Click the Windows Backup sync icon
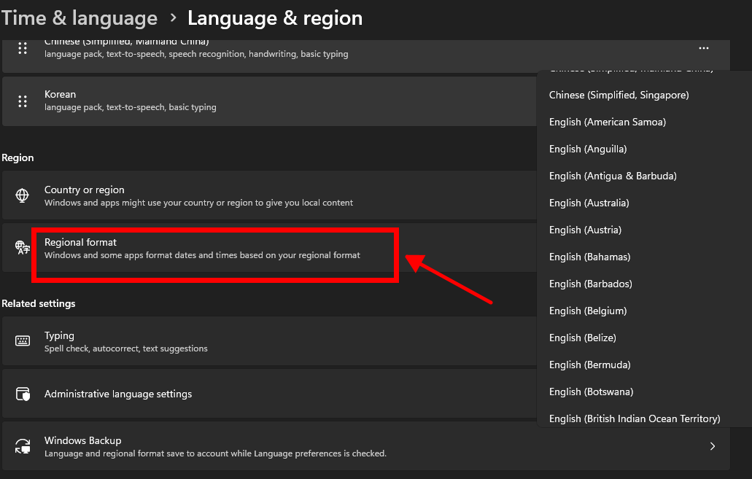Screen dimensions: 752x479 [x=23, y=446]
